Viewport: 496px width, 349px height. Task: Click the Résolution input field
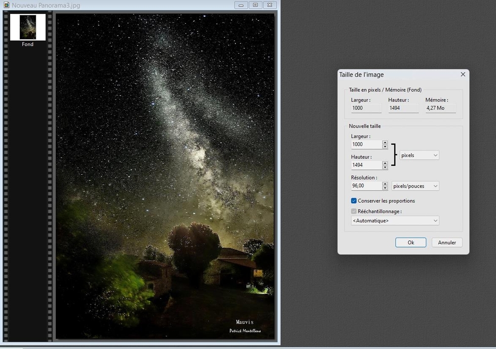(366, 186)
